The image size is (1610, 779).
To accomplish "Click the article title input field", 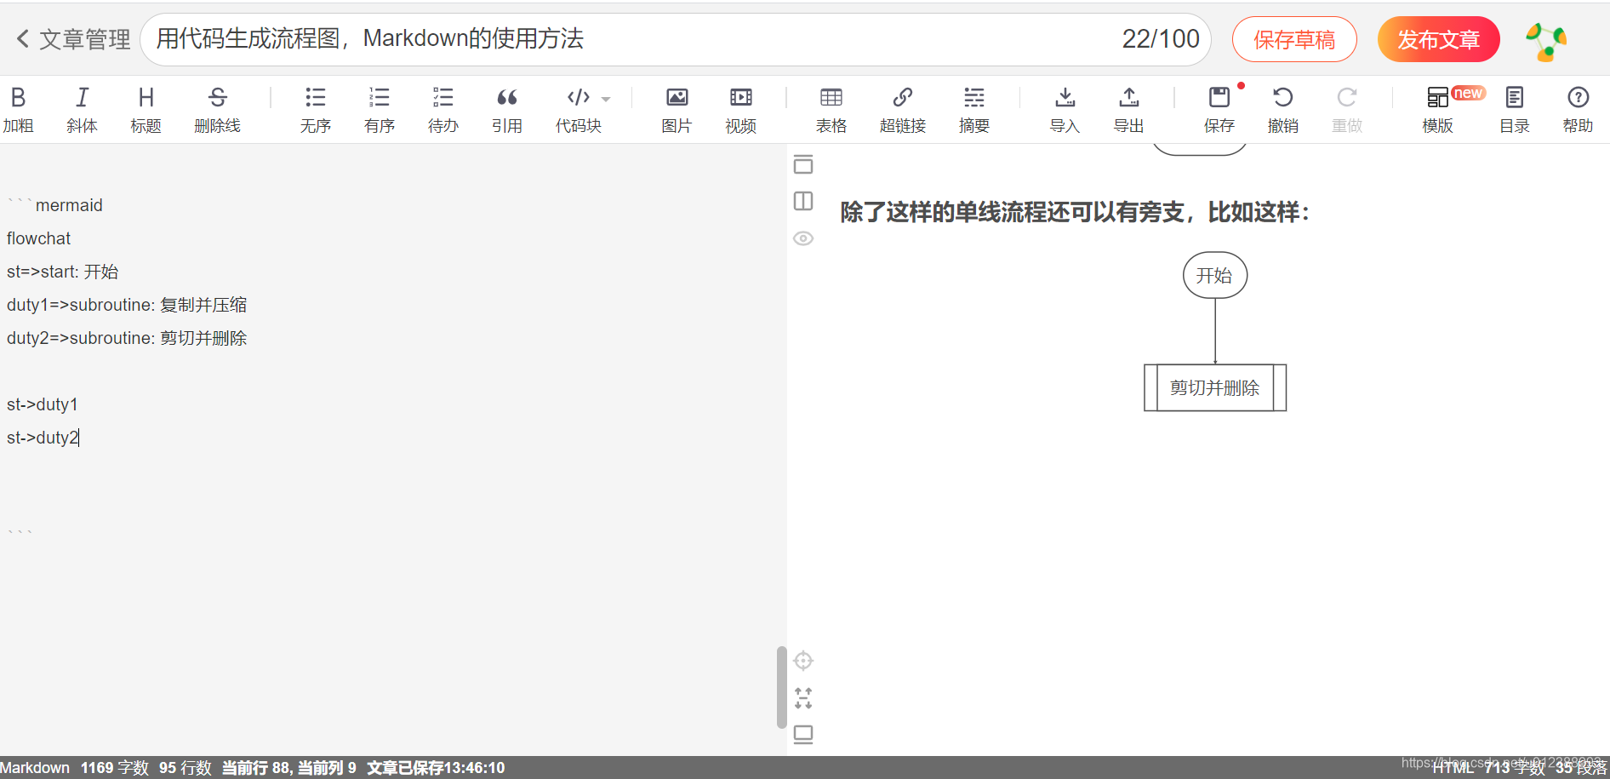I will coord(675,39).
